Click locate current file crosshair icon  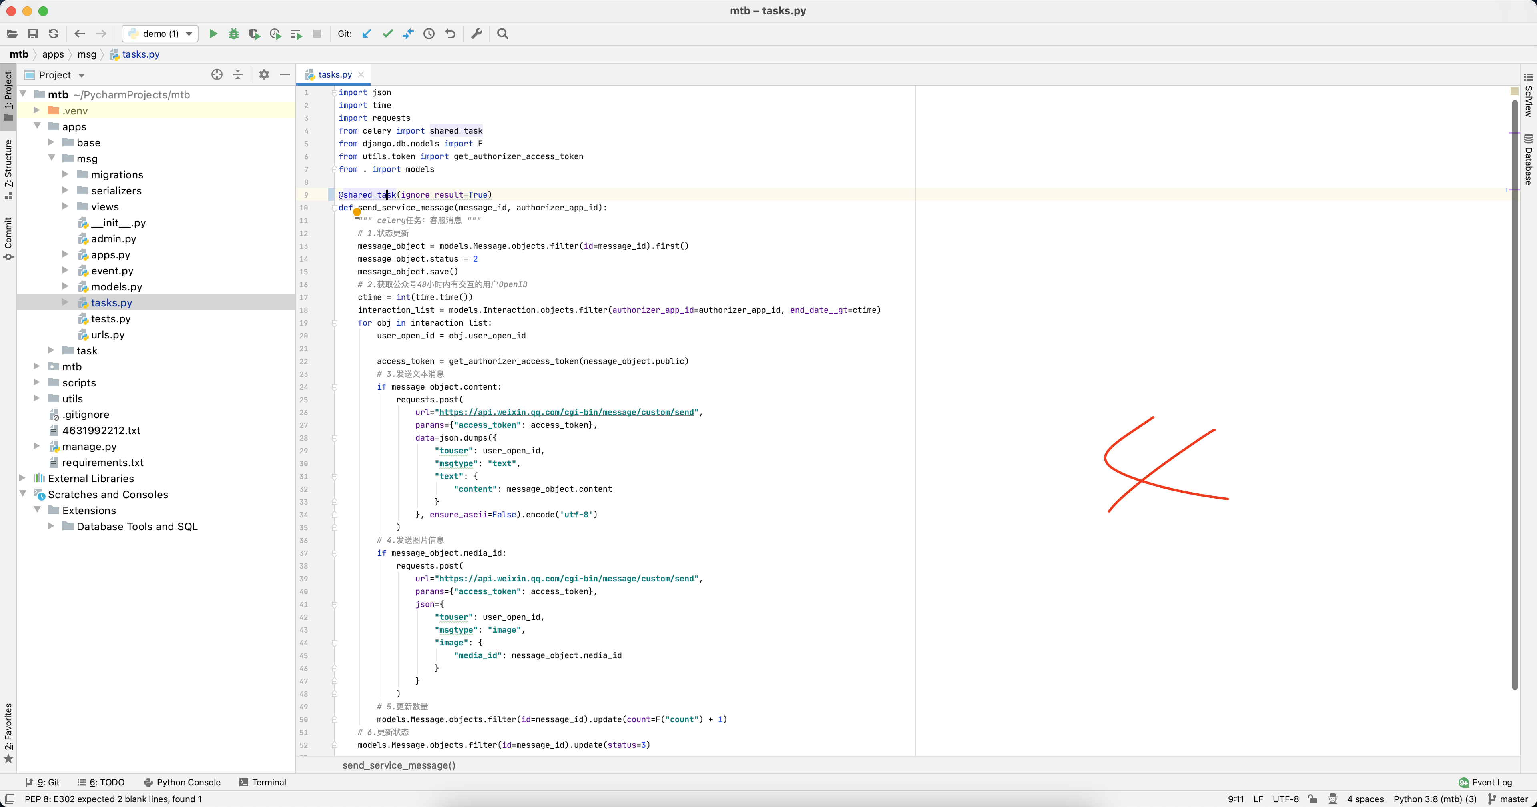point(217,74)
